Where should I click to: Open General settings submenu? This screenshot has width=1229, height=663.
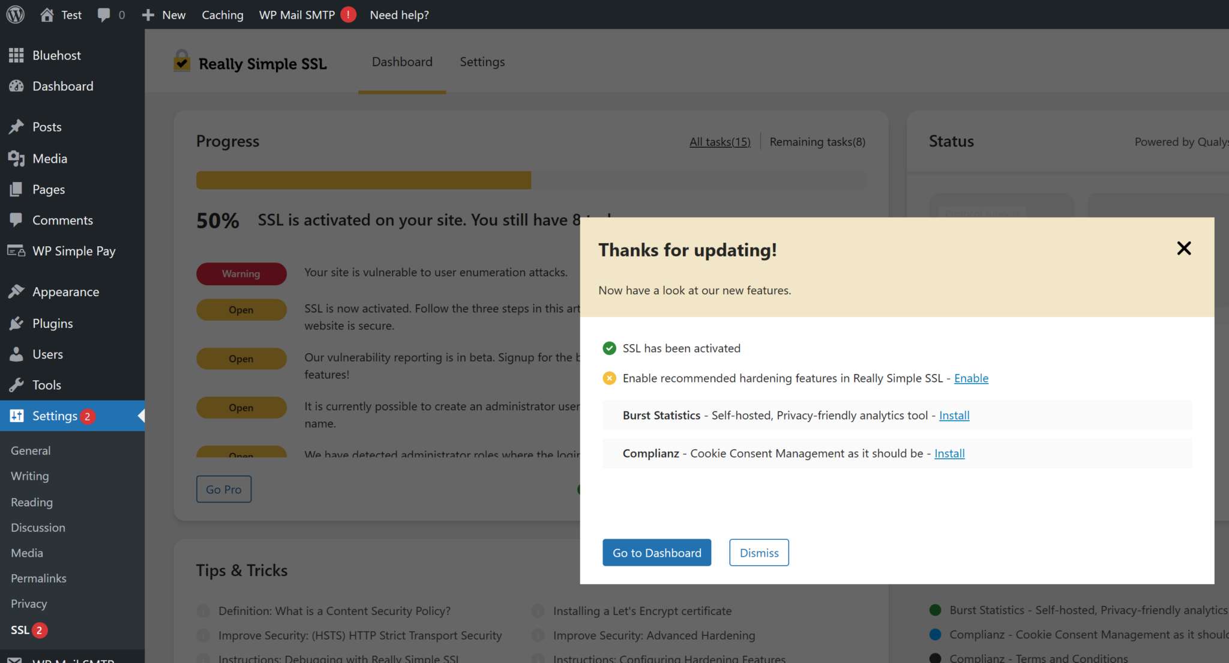(x=31, y=450)
